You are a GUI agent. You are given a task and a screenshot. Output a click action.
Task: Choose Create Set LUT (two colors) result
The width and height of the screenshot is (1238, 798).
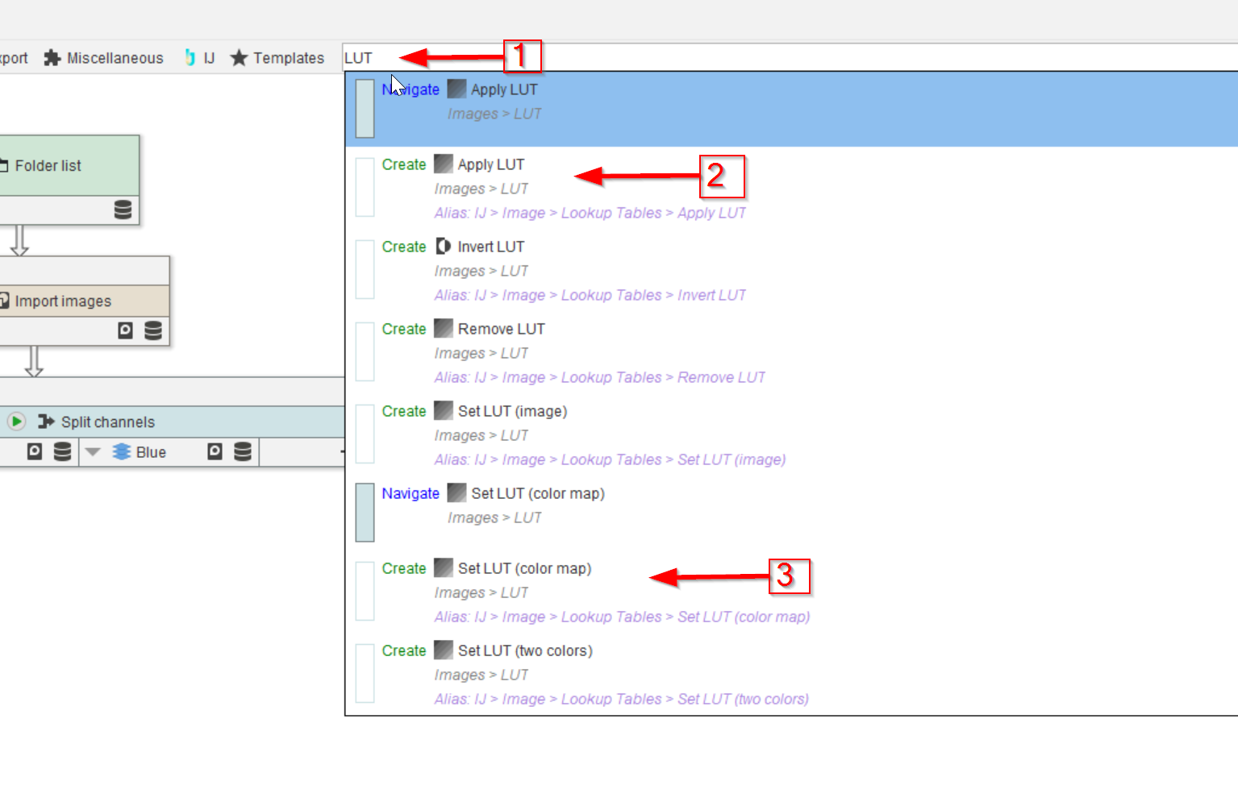pyautogui.click(x=524, y=650)
